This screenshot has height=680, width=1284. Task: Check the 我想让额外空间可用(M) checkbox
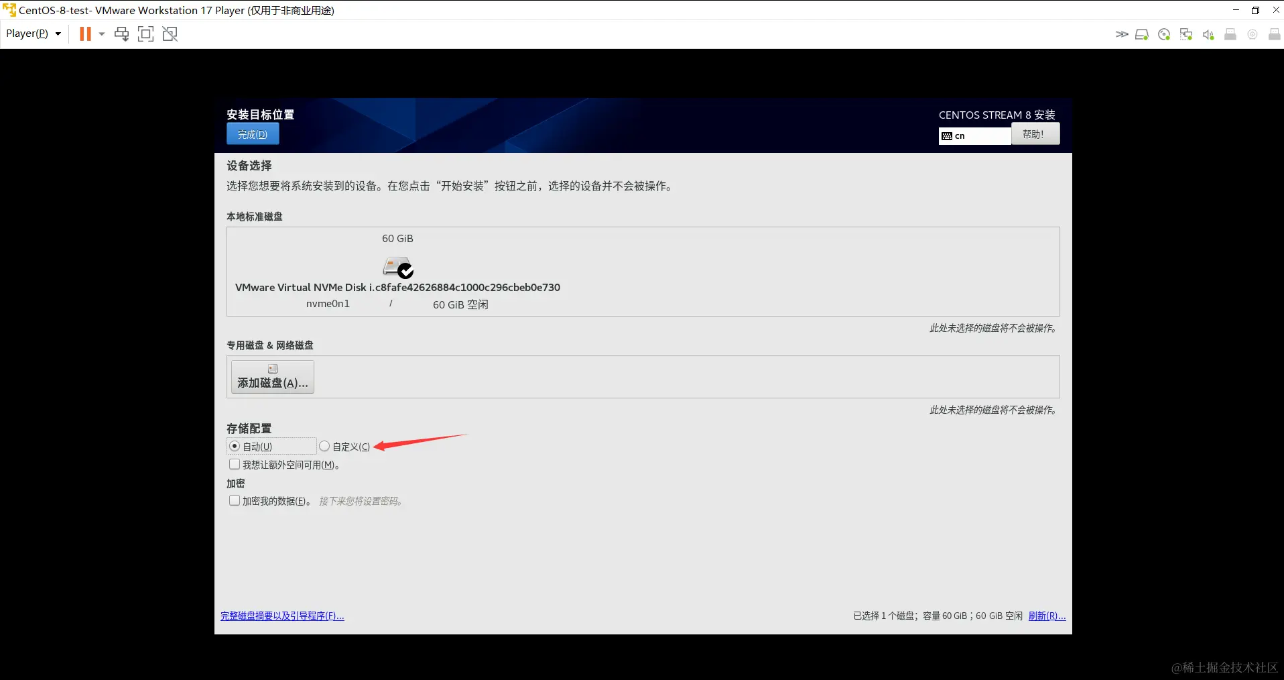click(235, 464)
